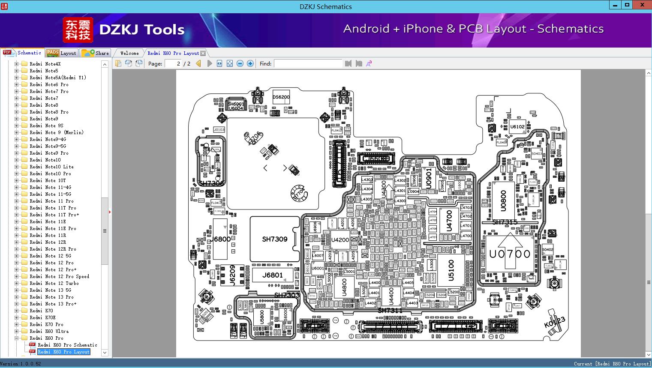This screenshot has height=368, width=652.
Task: Click the page number field
Action: (173, 63)
